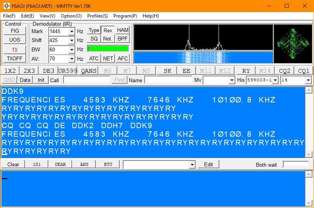Open the Option(O) menu
314x208 pixels.
coord(71,16)
